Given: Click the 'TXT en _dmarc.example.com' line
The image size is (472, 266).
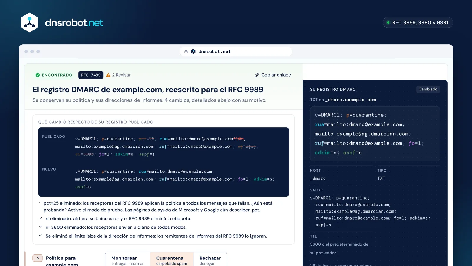Looking at the screenshot, I should (343, 100).
